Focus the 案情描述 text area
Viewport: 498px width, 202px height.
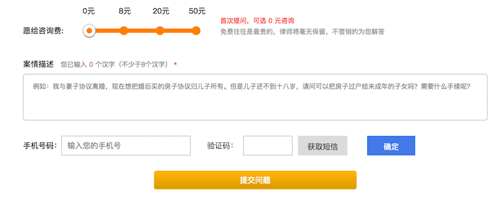(255, 97)
